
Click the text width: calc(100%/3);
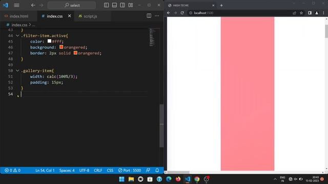(x=54, y=77)
